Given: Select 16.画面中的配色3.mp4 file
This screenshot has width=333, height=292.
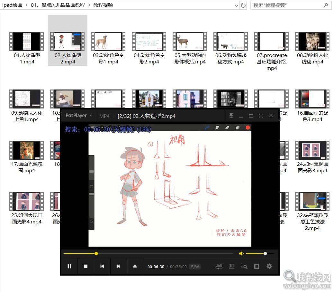Looking at the screenshot, I should click(x=312, y=105).
